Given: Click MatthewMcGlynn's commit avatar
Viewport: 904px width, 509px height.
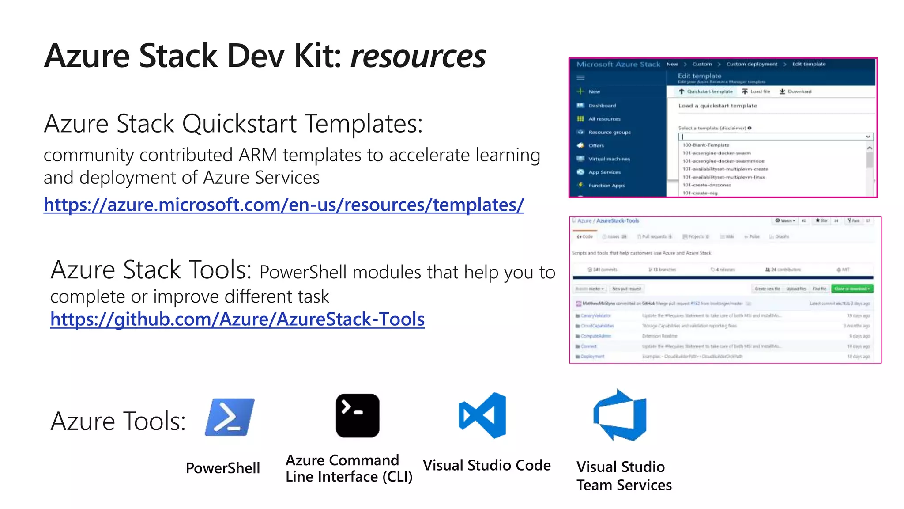Looking at the screenshot, I should pyautogui.click(x=578, y=304).
